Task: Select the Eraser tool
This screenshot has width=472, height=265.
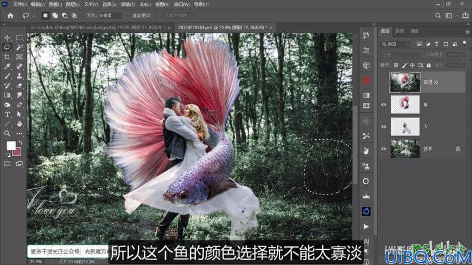Action: pos(20,86)
